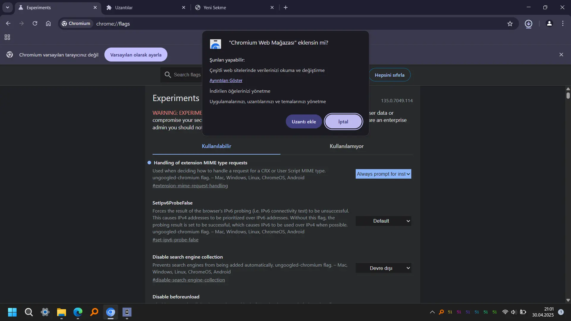This screenshot has height=321, width=571.
Task: Click version number 135.0.7049.114
Action: coord(397,101)
